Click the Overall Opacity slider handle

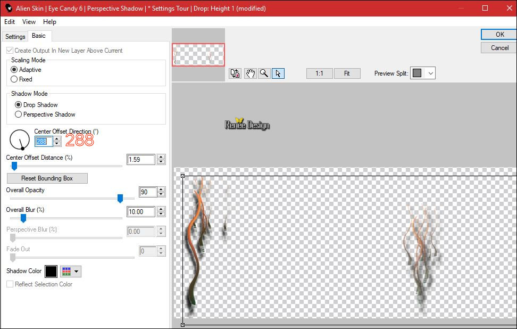coord(120,199)
